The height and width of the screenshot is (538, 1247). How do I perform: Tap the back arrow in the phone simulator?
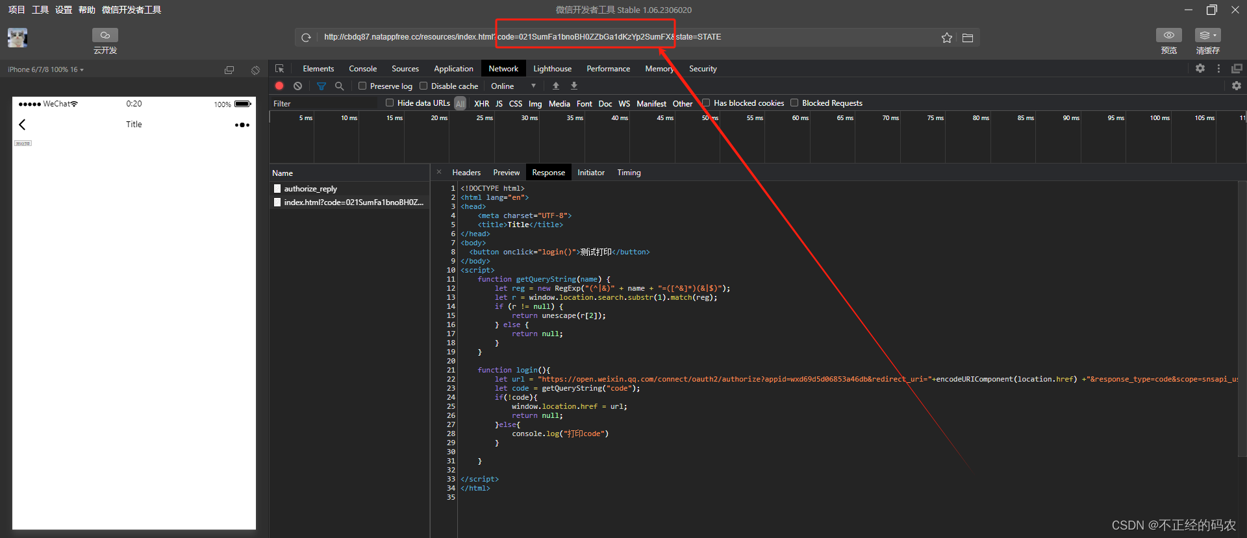click(x=23, y=125)
